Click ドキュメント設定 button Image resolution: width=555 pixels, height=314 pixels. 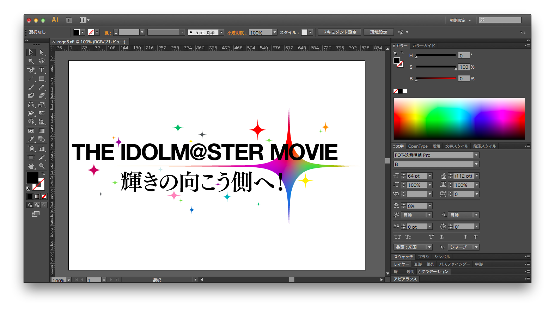(x=340, y=32)
